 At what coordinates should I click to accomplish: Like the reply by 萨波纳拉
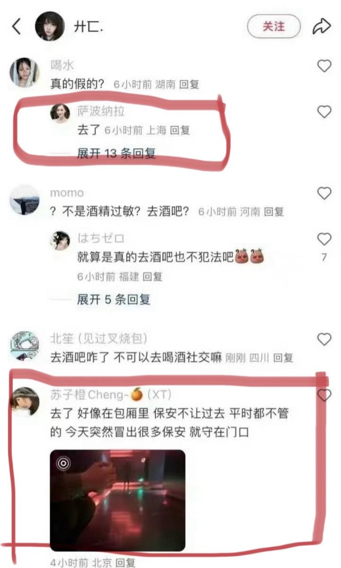pos(324,112)
